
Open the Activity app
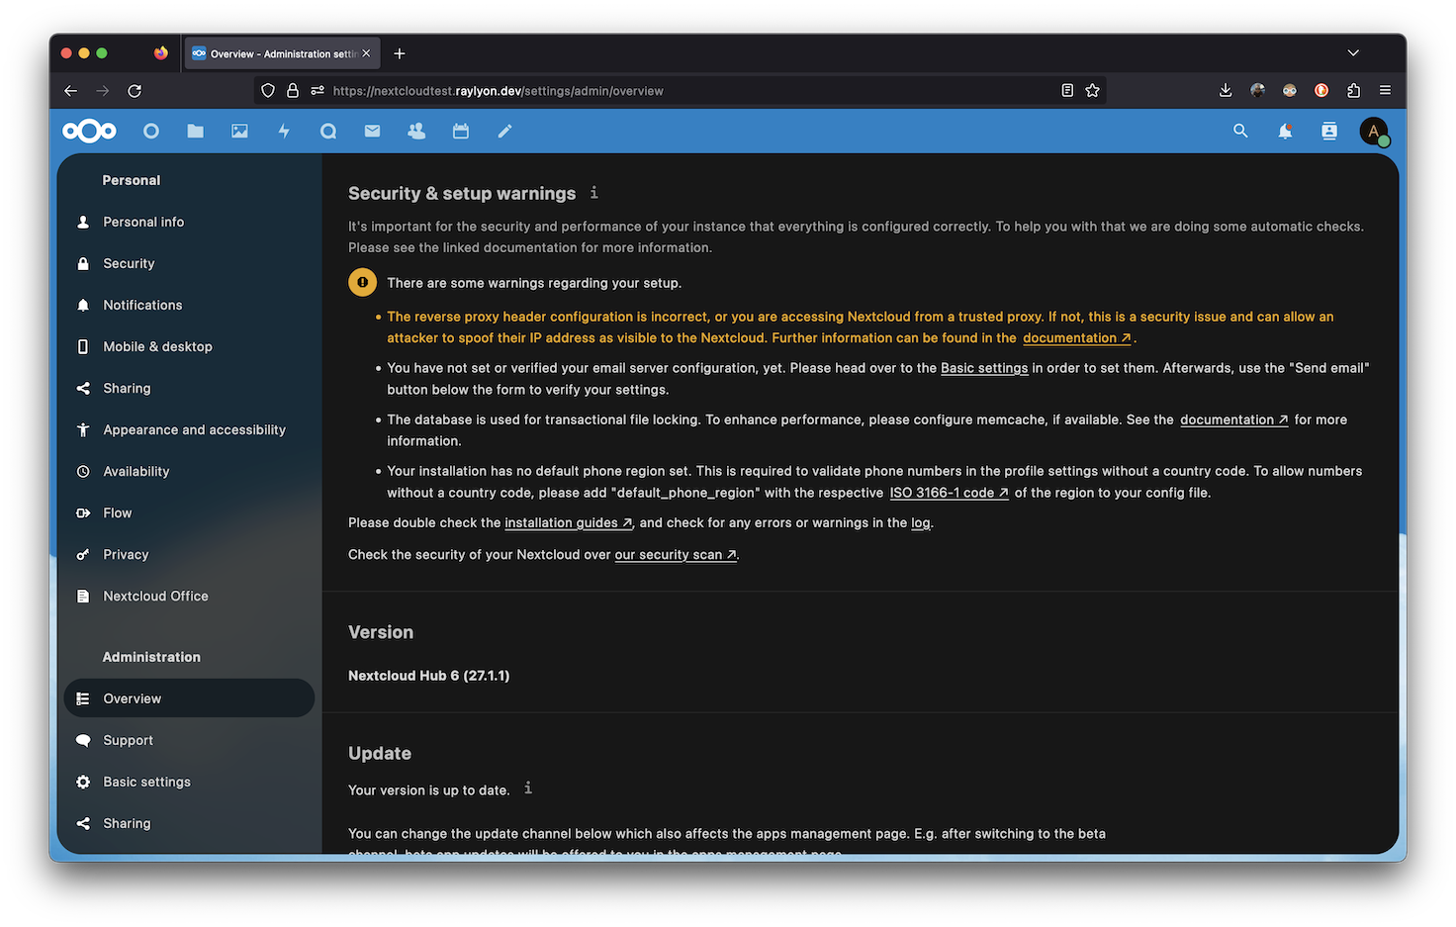pos(284,130)
